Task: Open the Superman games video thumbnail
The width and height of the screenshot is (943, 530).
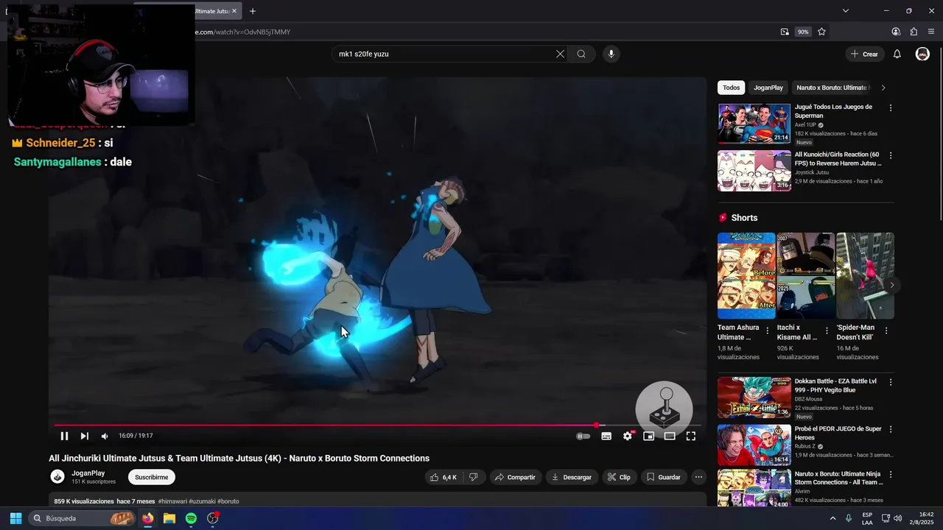Action: click(754, 123)
